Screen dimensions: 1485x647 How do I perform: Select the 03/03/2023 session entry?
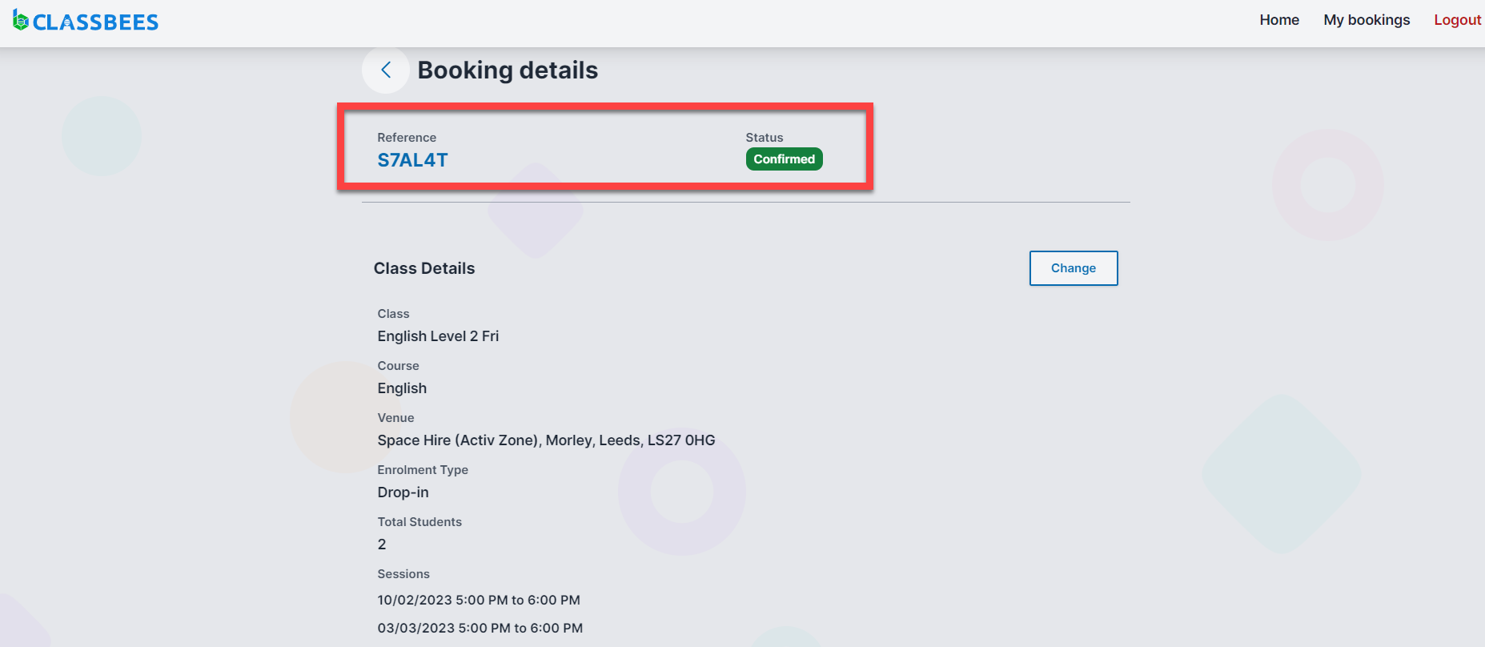click(x=480, y=629)
